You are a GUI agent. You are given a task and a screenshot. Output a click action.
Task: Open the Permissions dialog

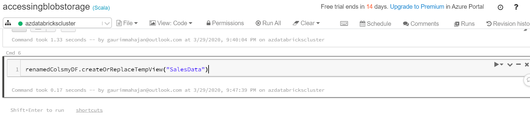225,23
